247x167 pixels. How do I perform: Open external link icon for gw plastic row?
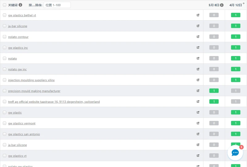[x=198, y=112]
